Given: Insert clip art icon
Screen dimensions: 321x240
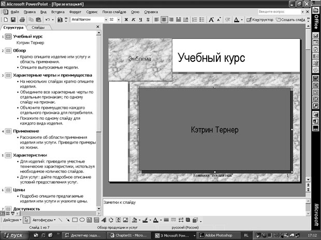Looking at the screenshot, I should pos(119,220).
